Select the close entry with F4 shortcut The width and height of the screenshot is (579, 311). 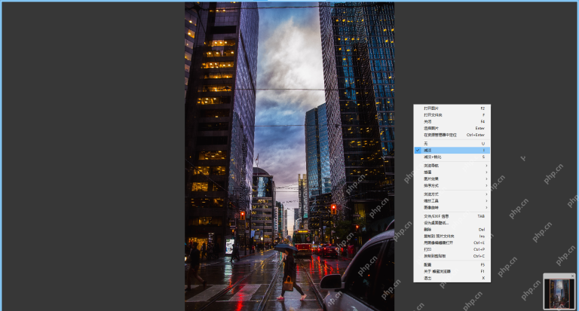452,122
